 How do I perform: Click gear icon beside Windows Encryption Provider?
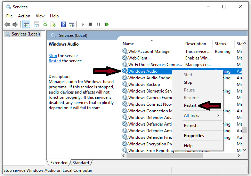(125, 144)
